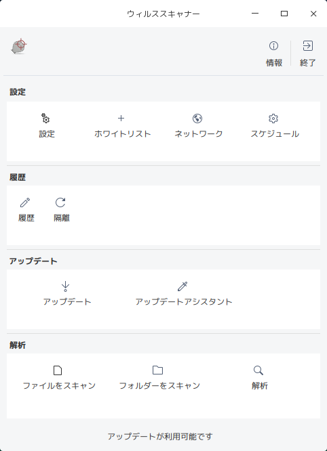Select ファイルをスキャン file icon
The image size is (327, 451).
[58, 370]
